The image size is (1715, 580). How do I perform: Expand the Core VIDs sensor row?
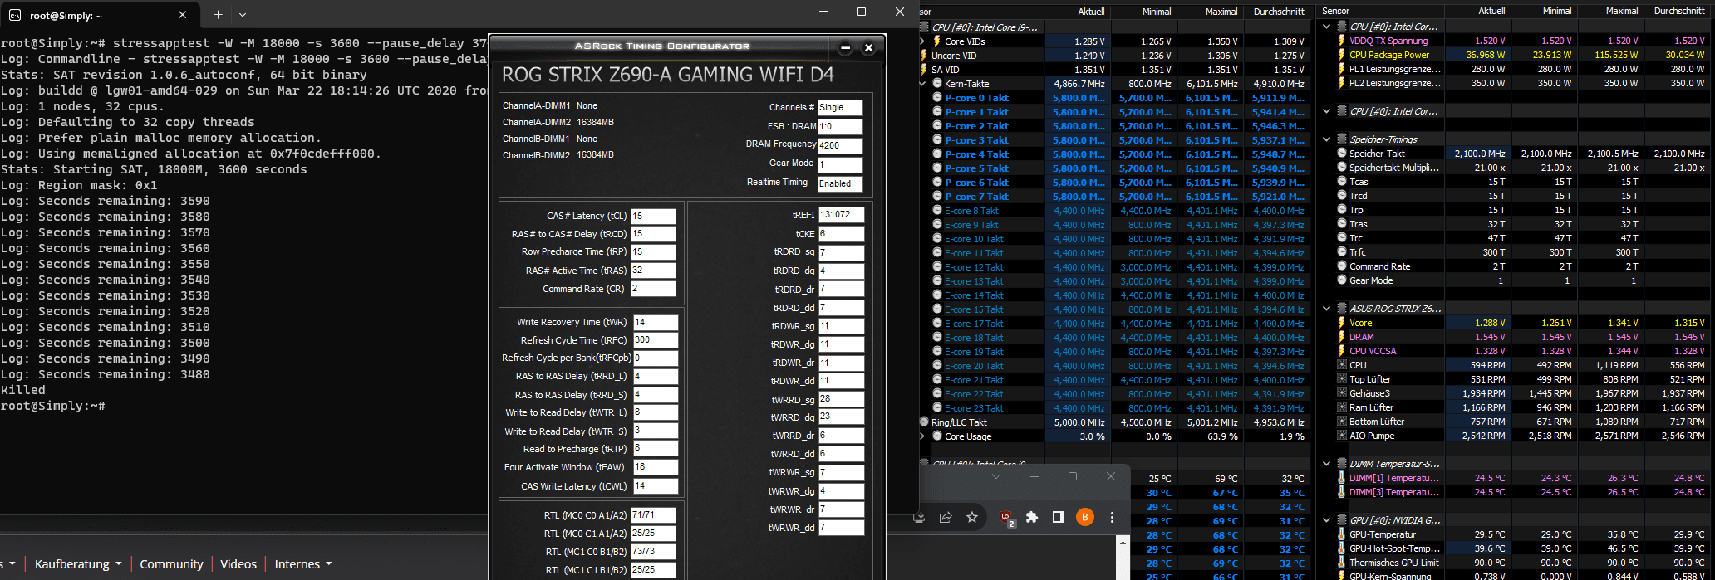click(x=922, y=41)
